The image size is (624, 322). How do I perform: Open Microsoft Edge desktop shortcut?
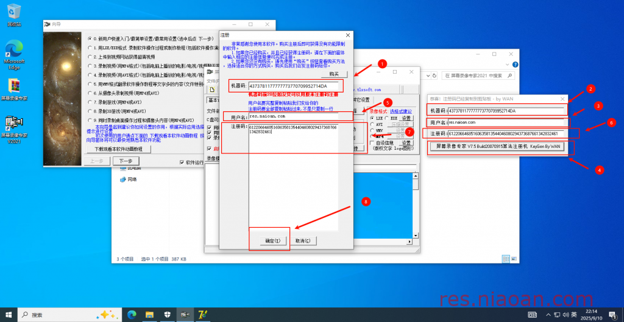coord(15,55)
